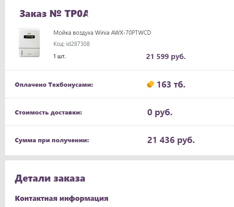This screenshot has width=234, height=207.
Task: Open product link Мойка воздуха Winia AWX-70PTWCD
Action: [x=102, y=33]
